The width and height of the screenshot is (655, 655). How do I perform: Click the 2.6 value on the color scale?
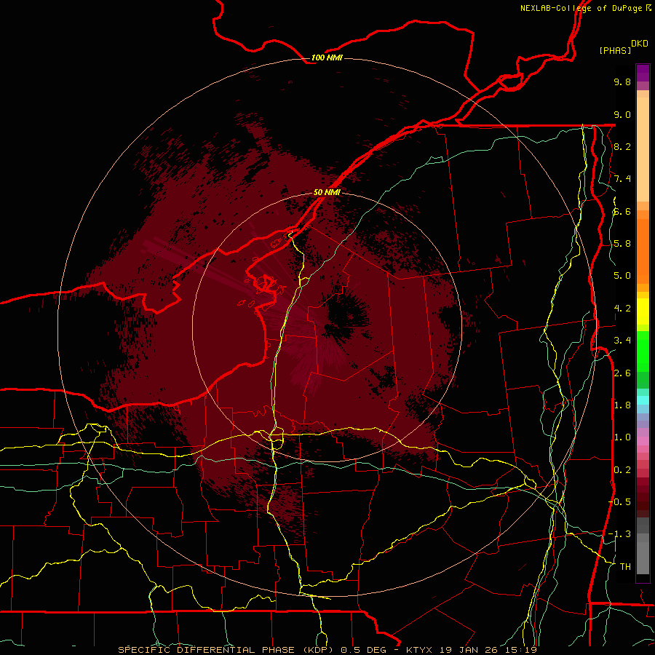click(x=622, y=373)
